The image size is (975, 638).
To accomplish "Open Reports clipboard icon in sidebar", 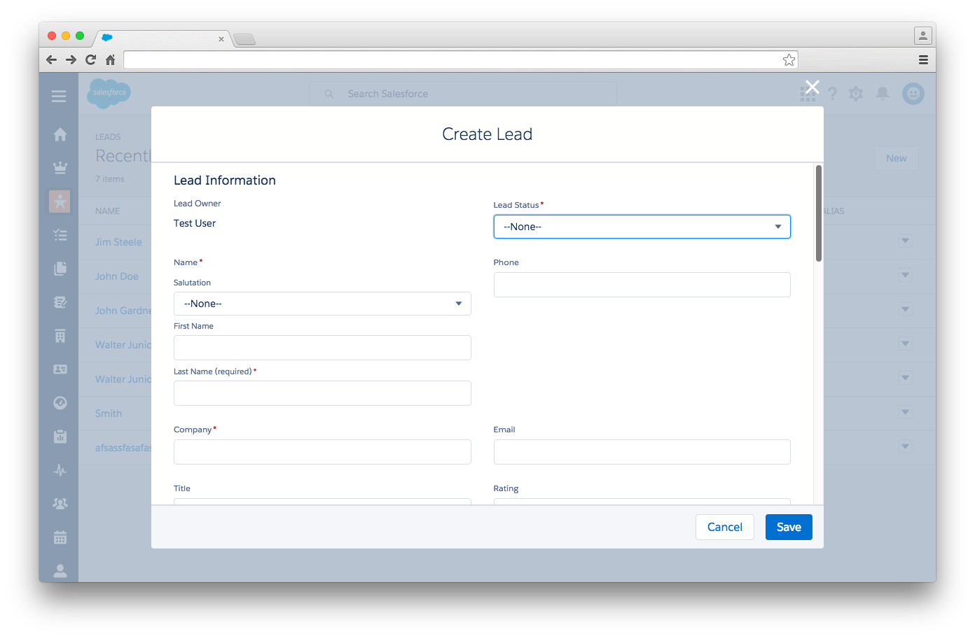I will [60, 437].
